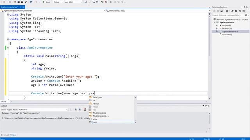Collapse the using directives region
250x140 pixels.
[8, 14]
